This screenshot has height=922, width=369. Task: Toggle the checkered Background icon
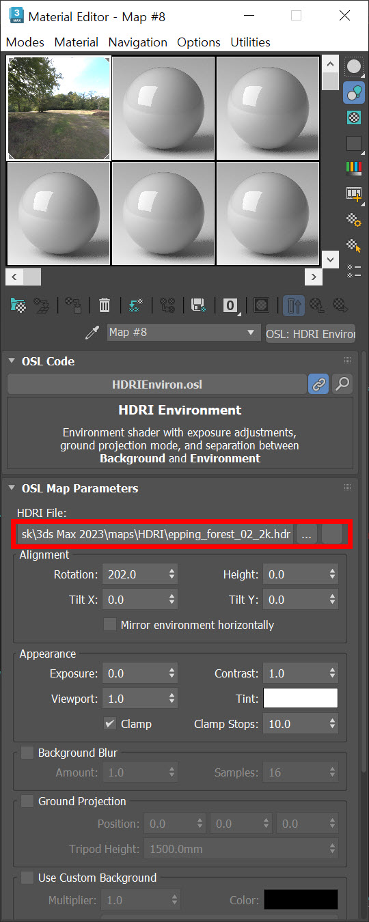(x=354, y=117)
